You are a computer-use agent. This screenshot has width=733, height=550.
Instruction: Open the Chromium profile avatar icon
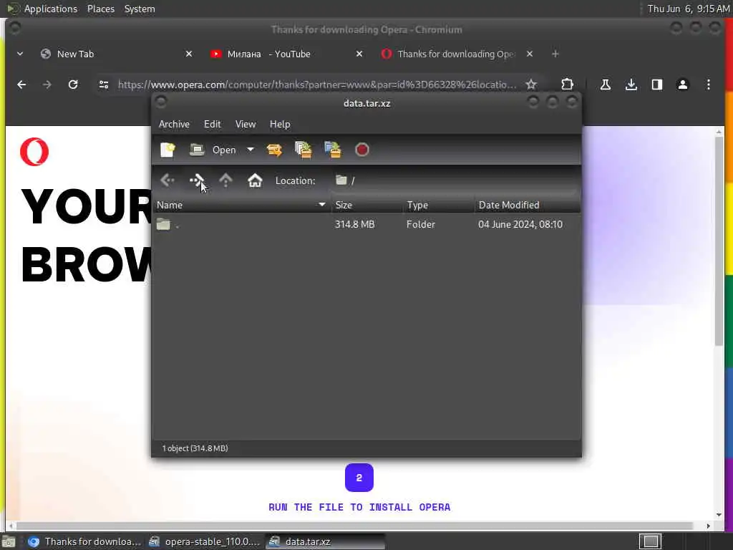682,85
